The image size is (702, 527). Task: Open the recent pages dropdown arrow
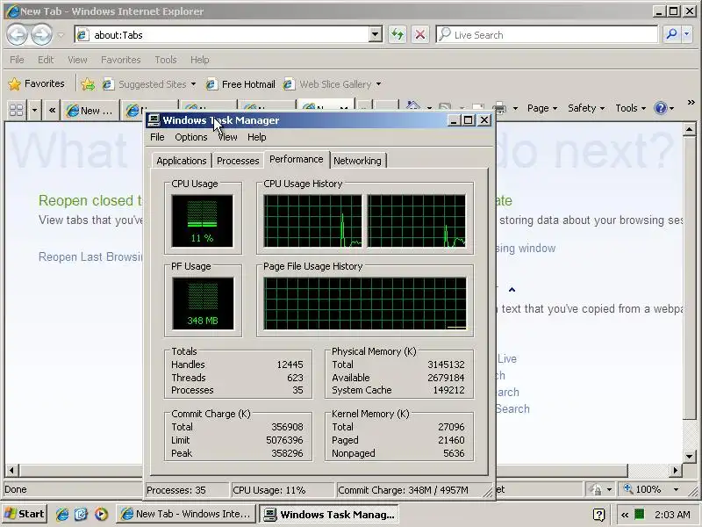point(61,35)
